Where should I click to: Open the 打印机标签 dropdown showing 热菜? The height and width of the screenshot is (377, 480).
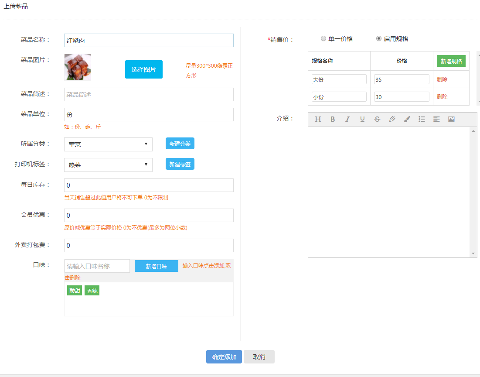(108, 165)
